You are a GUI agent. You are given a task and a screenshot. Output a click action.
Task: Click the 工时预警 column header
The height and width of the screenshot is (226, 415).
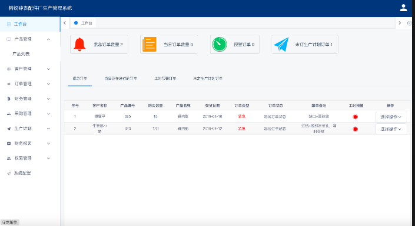[x=356, y=106]
